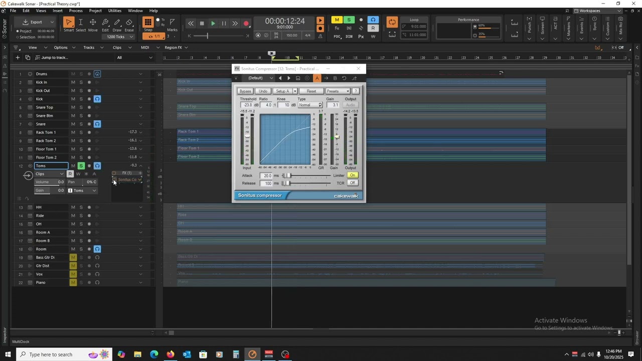Click the compressor Bypass button

coord(245,91)
